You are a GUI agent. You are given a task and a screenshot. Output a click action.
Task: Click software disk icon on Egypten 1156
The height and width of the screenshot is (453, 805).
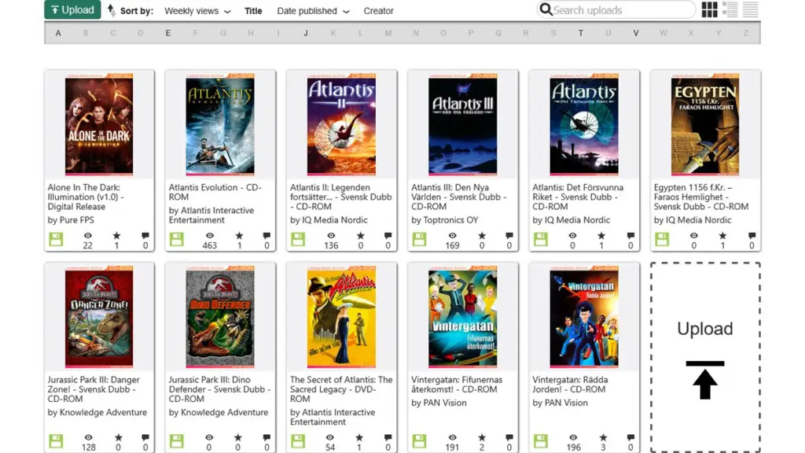coord(662,239)
